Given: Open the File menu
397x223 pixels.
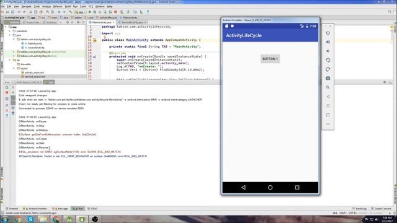Looking at the screenshot, I should (2, 6).
